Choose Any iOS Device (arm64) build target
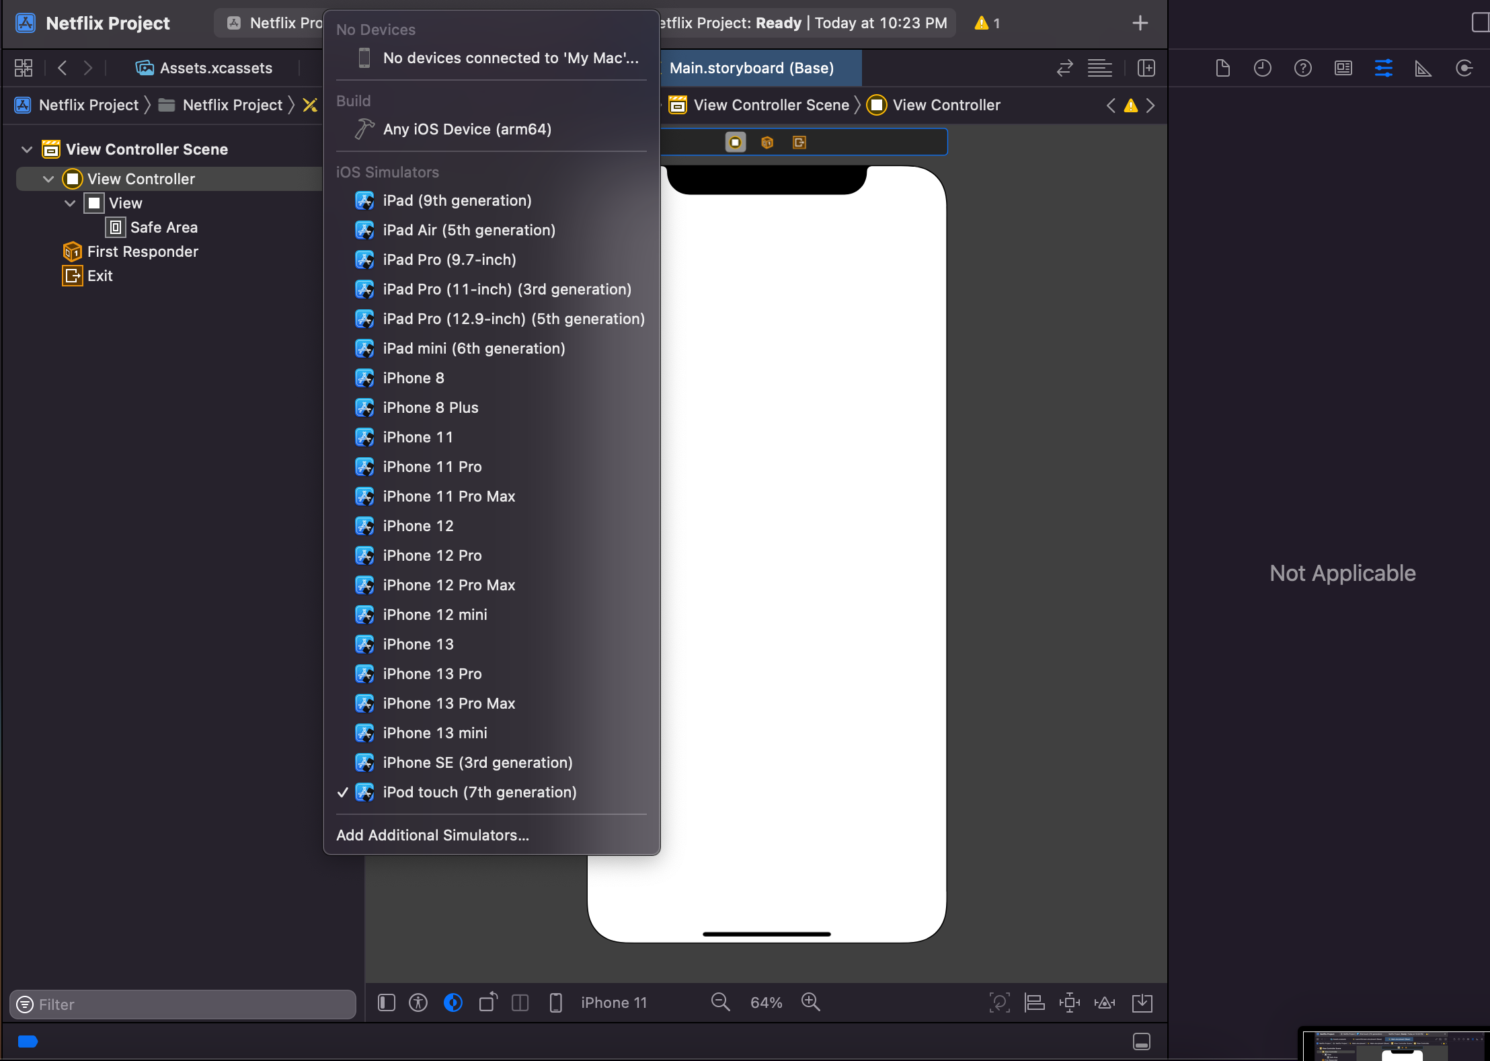The height and width of the screenshot is (1061, 1490). point(467,129)
